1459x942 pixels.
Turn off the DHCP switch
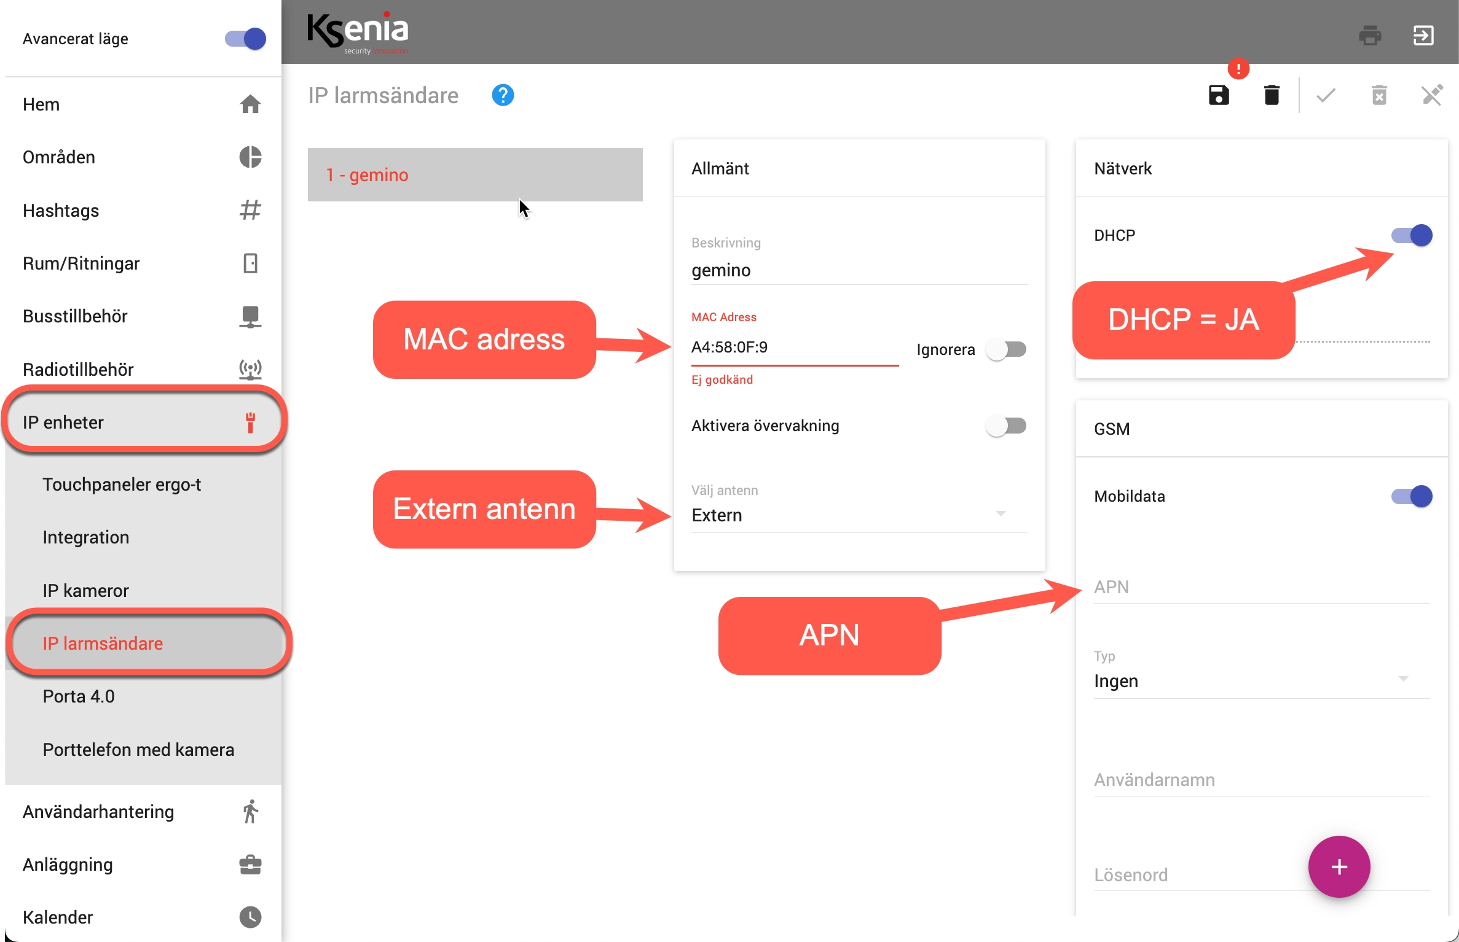coord(1412,235)
